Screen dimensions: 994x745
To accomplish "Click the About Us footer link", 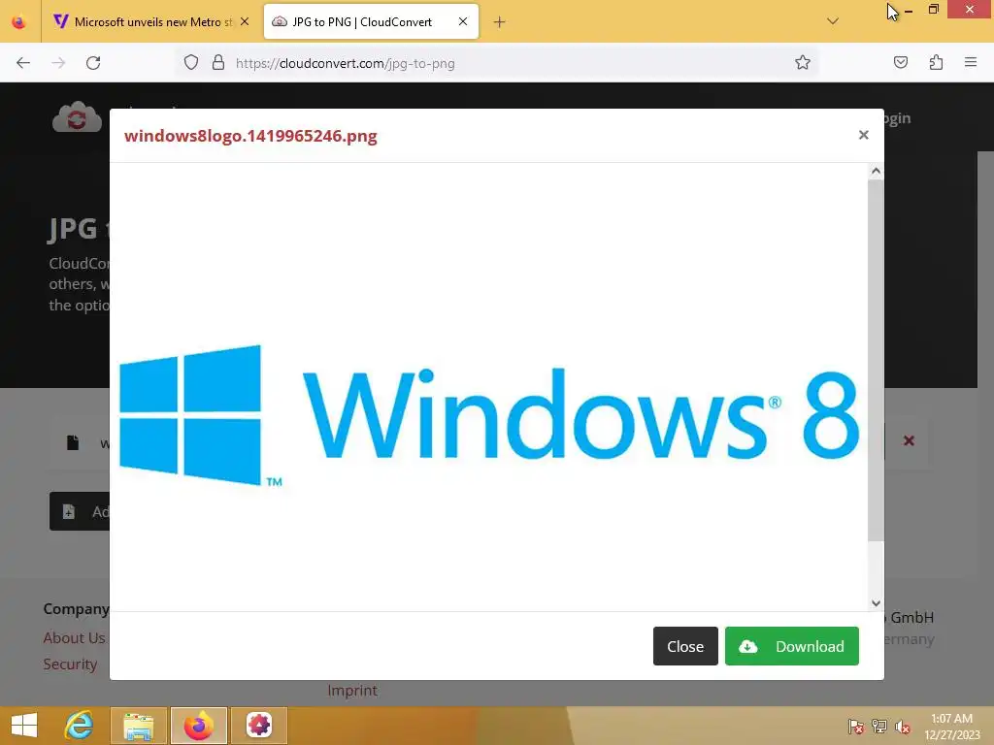I will (74, 638).
